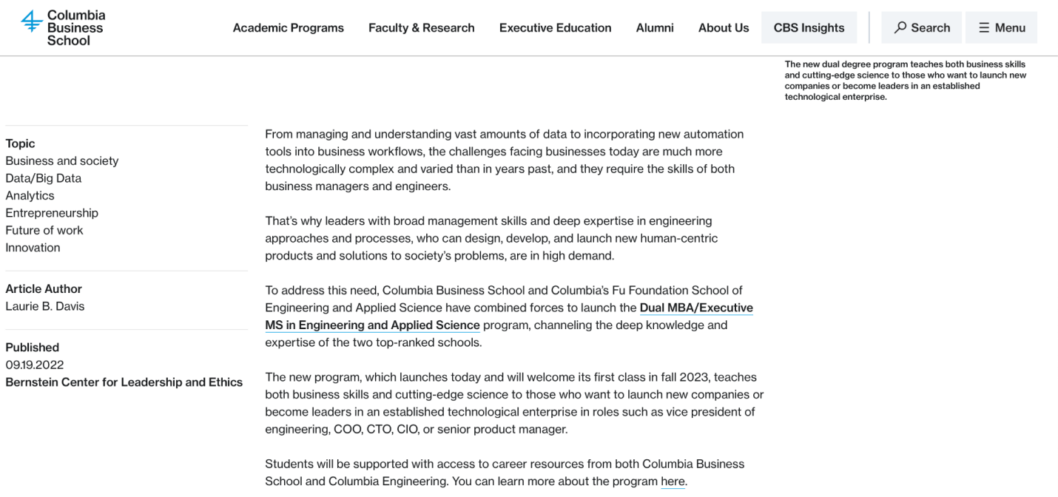Open the Academic Programs menu
1058x497 pixels.
coord(289,27)
